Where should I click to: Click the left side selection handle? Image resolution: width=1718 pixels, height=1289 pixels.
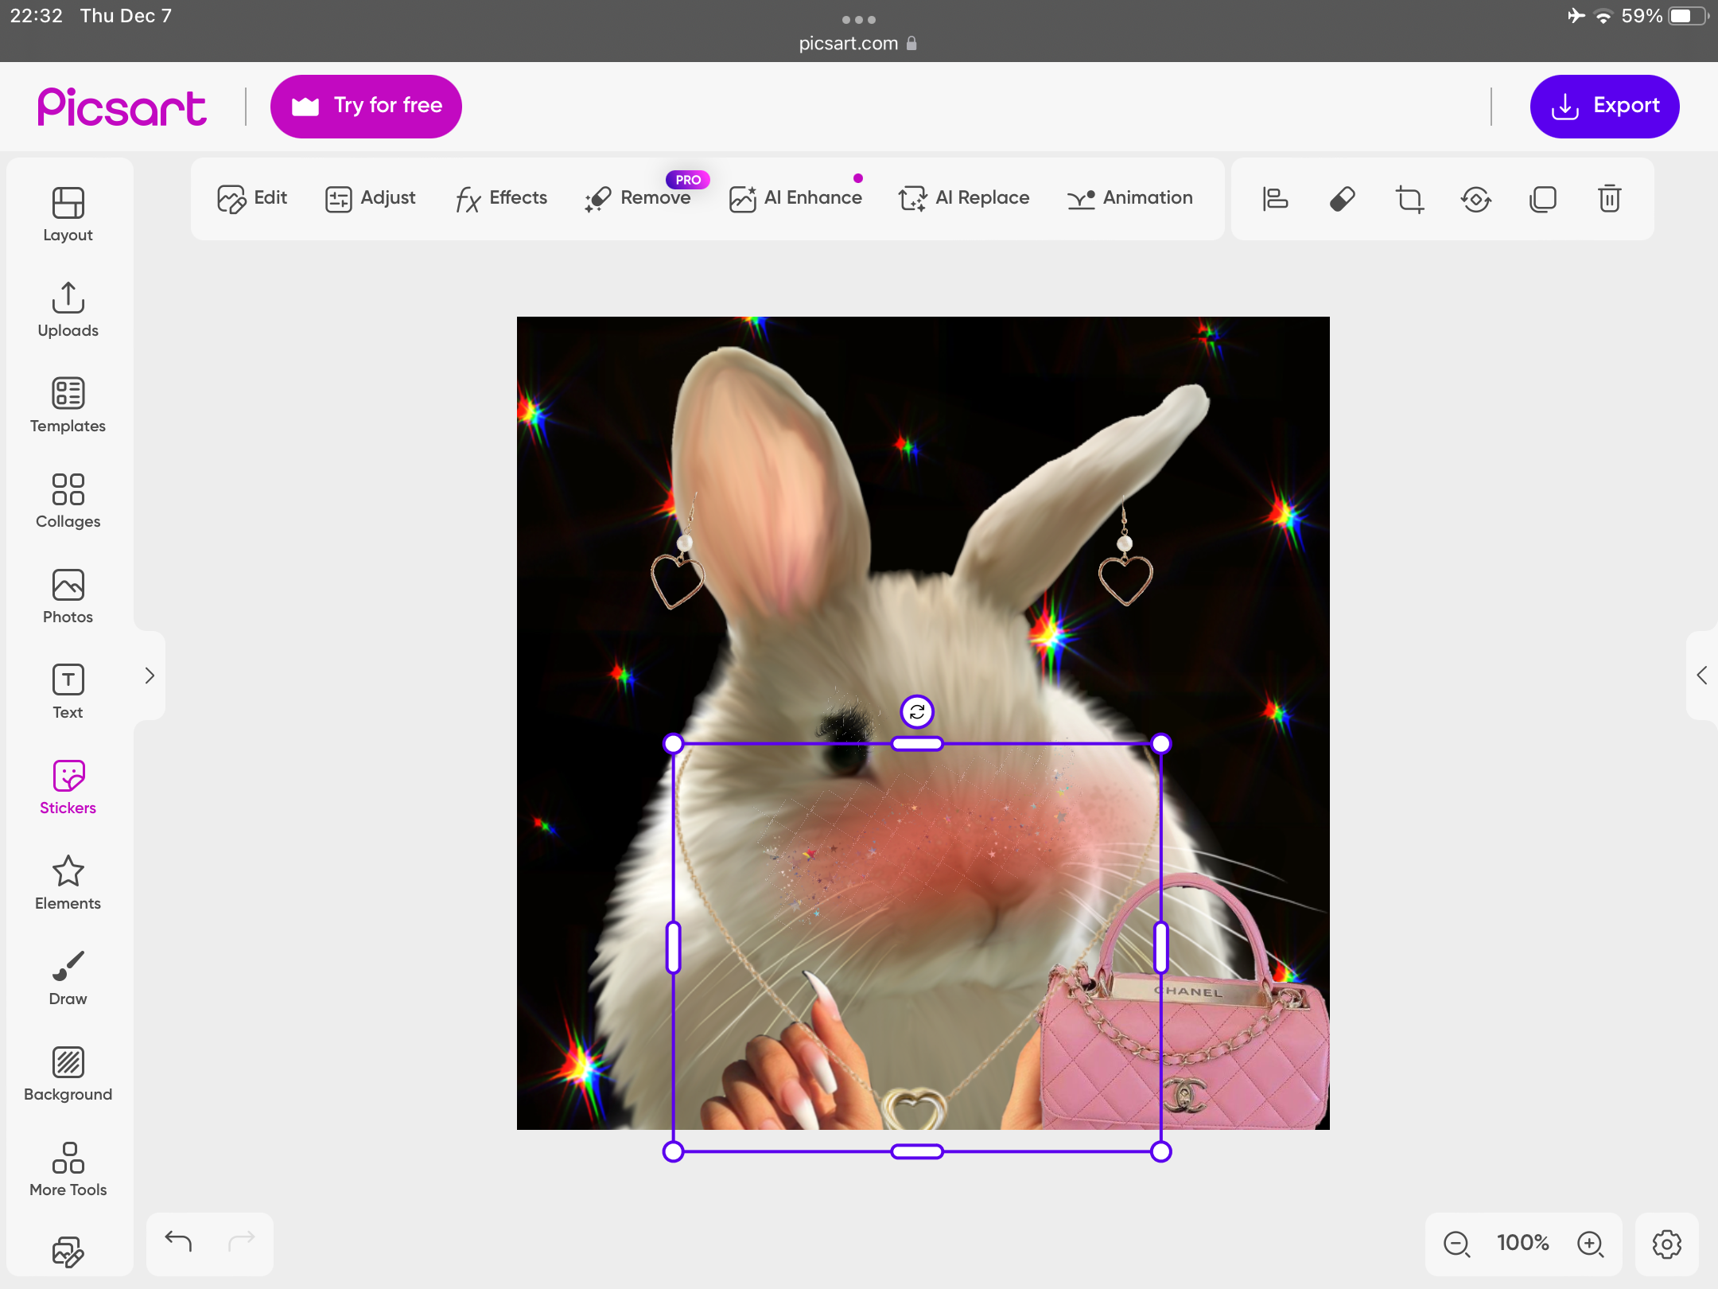click(674, 948)
